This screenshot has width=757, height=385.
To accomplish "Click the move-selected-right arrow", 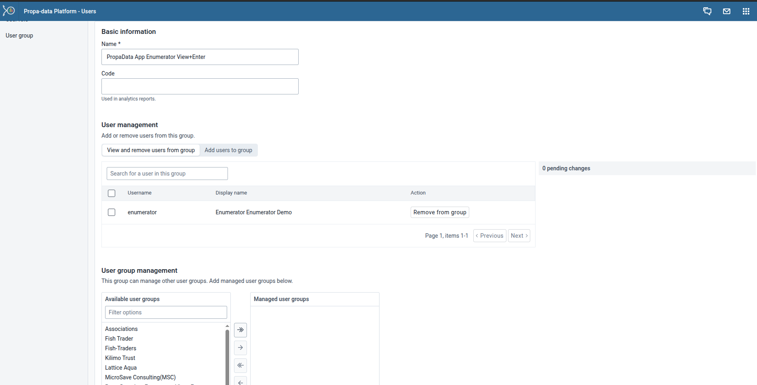I will [240, 347].
